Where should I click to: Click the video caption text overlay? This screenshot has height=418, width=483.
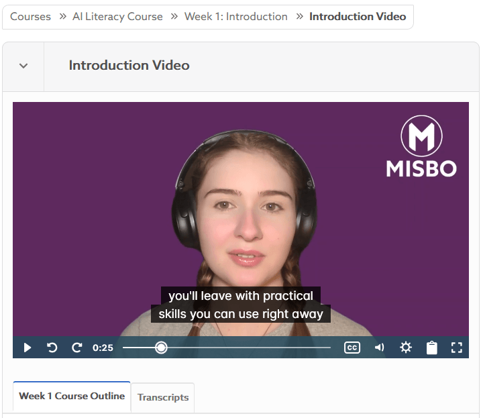point(241,305)
